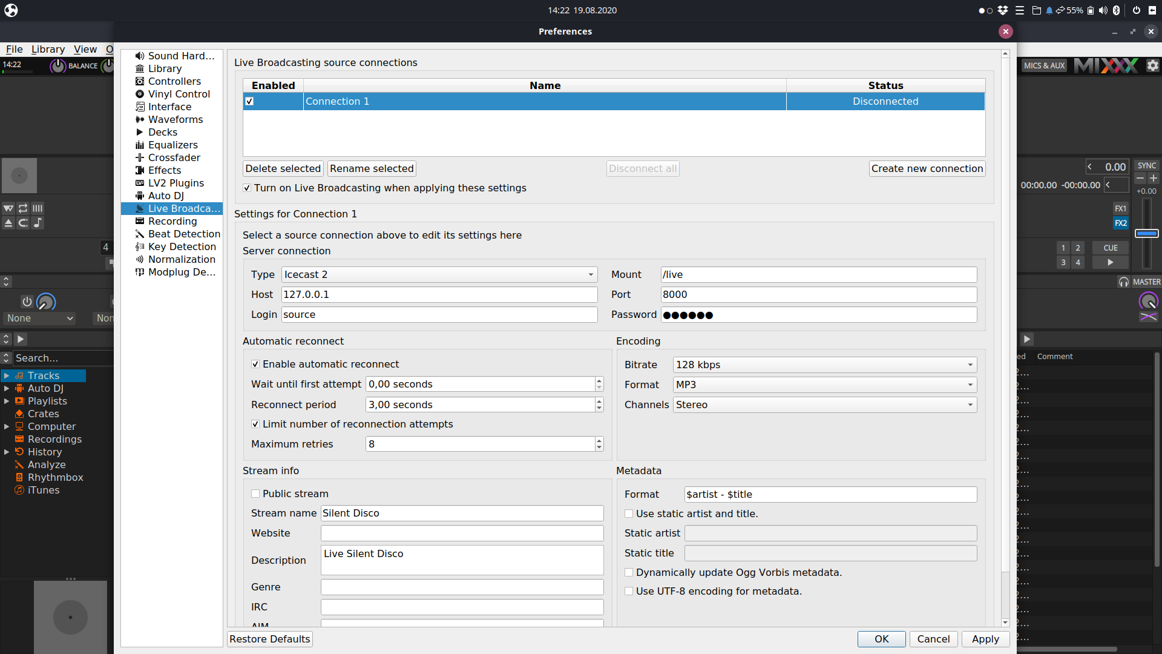Click the Apply button
This screenshot has width=1162, height=654.
tap(985, 639)
